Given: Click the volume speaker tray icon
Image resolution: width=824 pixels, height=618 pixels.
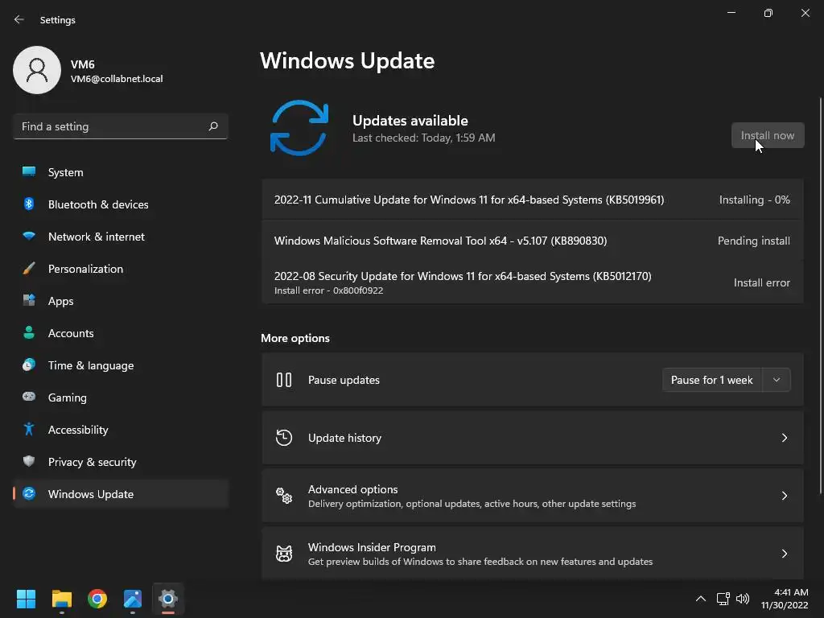Looking at the screenshot, I should click(x=743, y=599).
